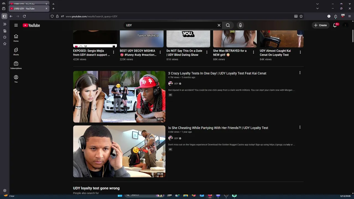Open the YouTube account avatar menu
354x199 pixels.
(345, 25)
